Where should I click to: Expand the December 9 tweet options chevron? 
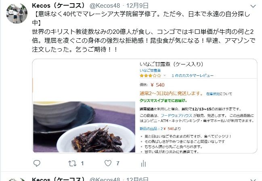[x=253, y=6]
